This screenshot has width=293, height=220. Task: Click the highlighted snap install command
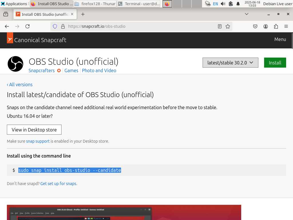coord(70,170)
